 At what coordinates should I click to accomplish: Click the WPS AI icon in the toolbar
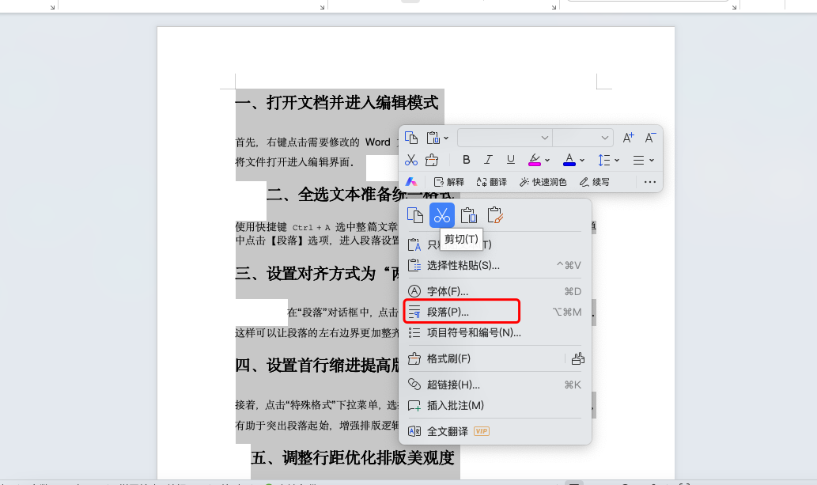point(410,182)
